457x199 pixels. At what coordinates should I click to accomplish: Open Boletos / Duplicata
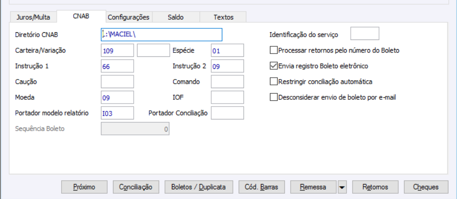pyautogui.click(x=199, y=186)
